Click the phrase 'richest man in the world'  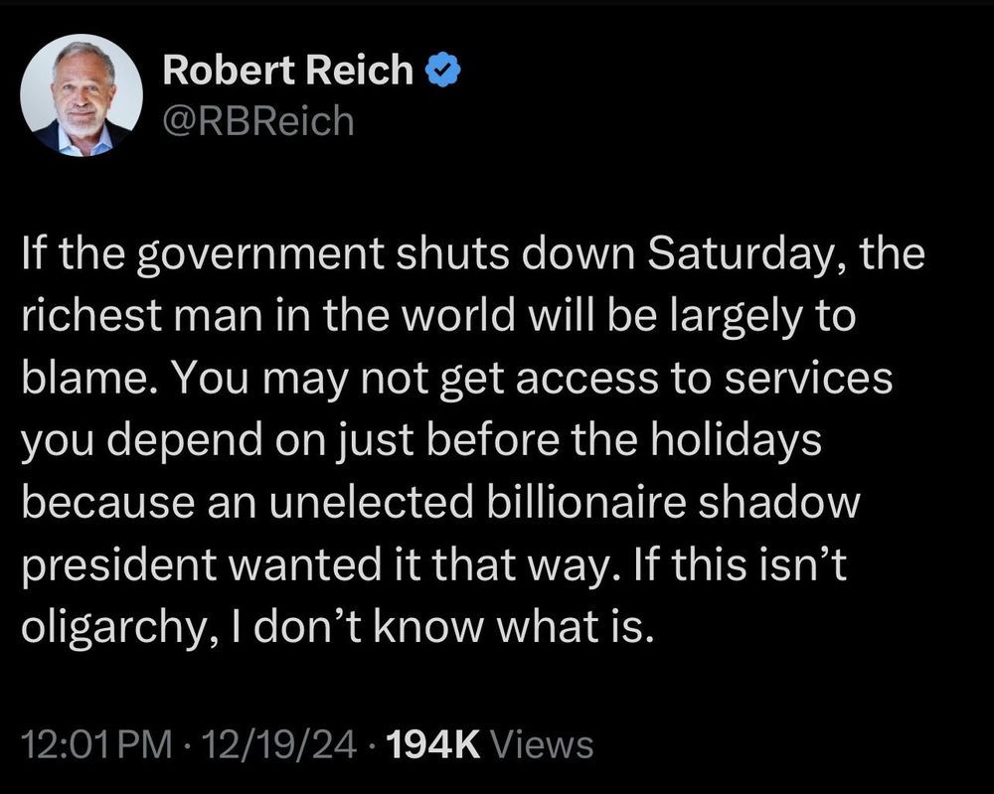click(268, 316)
